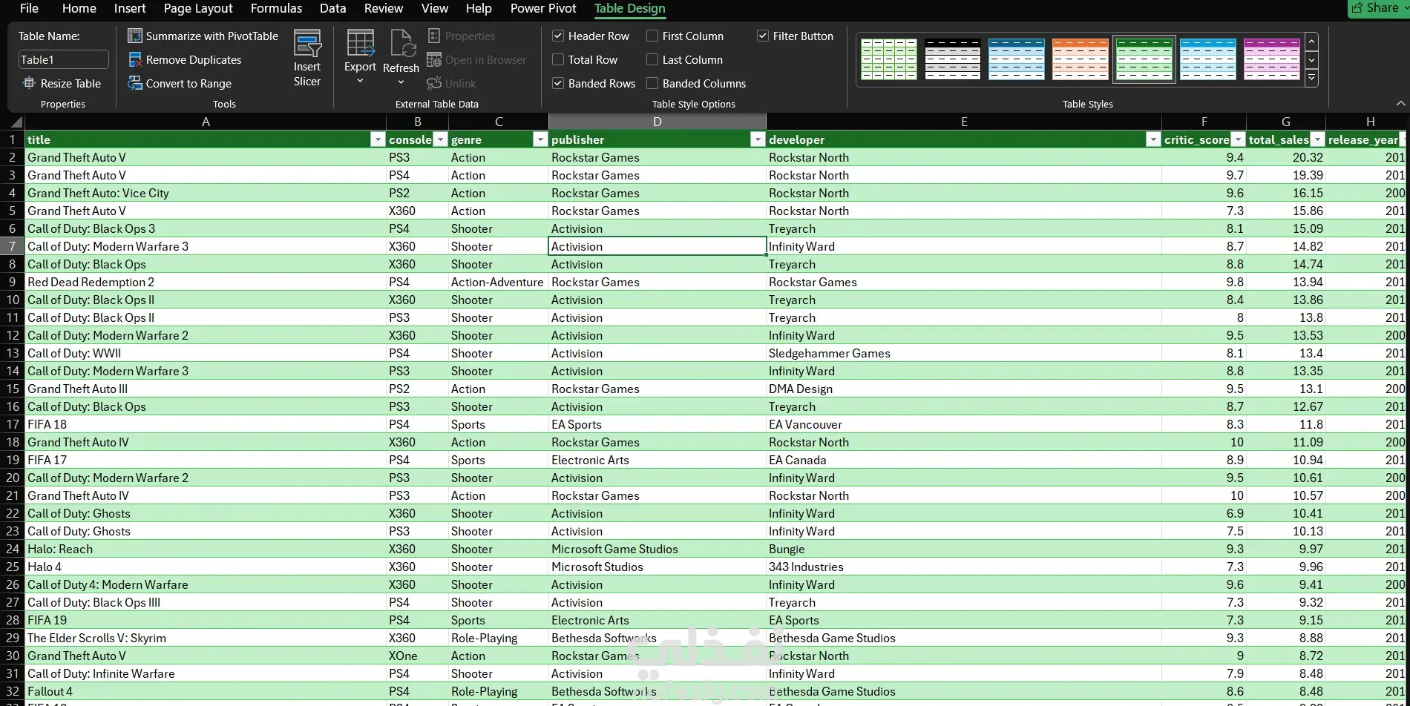Select row 7 header

12,246
